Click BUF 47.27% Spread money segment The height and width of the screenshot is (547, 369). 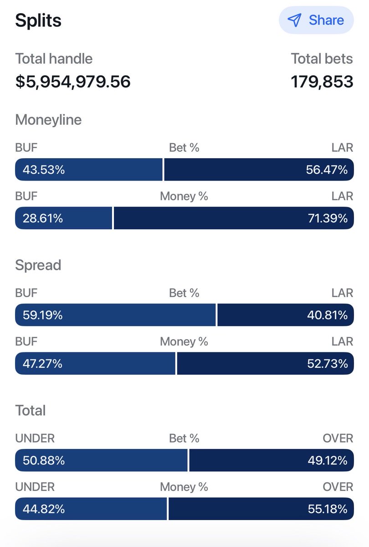tap(95, 363)
